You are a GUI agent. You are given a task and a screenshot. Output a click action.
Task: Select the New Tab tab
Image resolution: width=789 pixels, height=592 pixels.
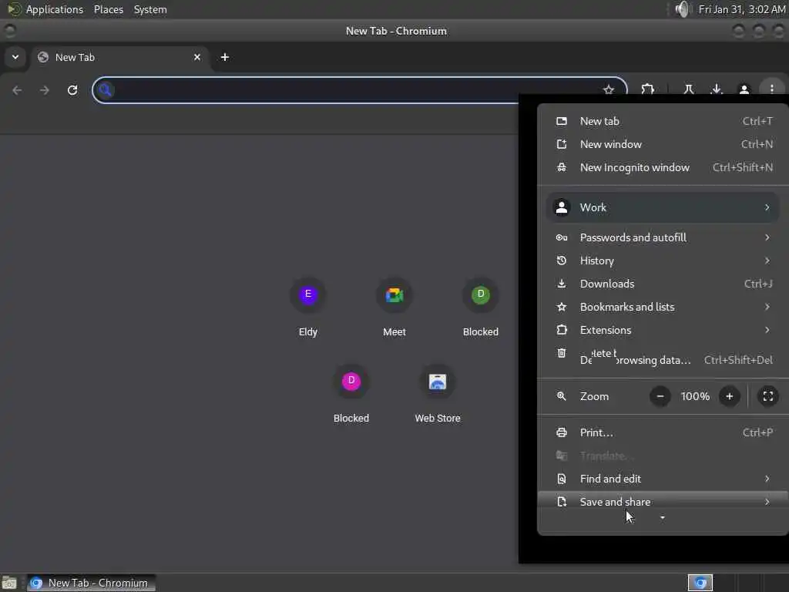[119, 57]
